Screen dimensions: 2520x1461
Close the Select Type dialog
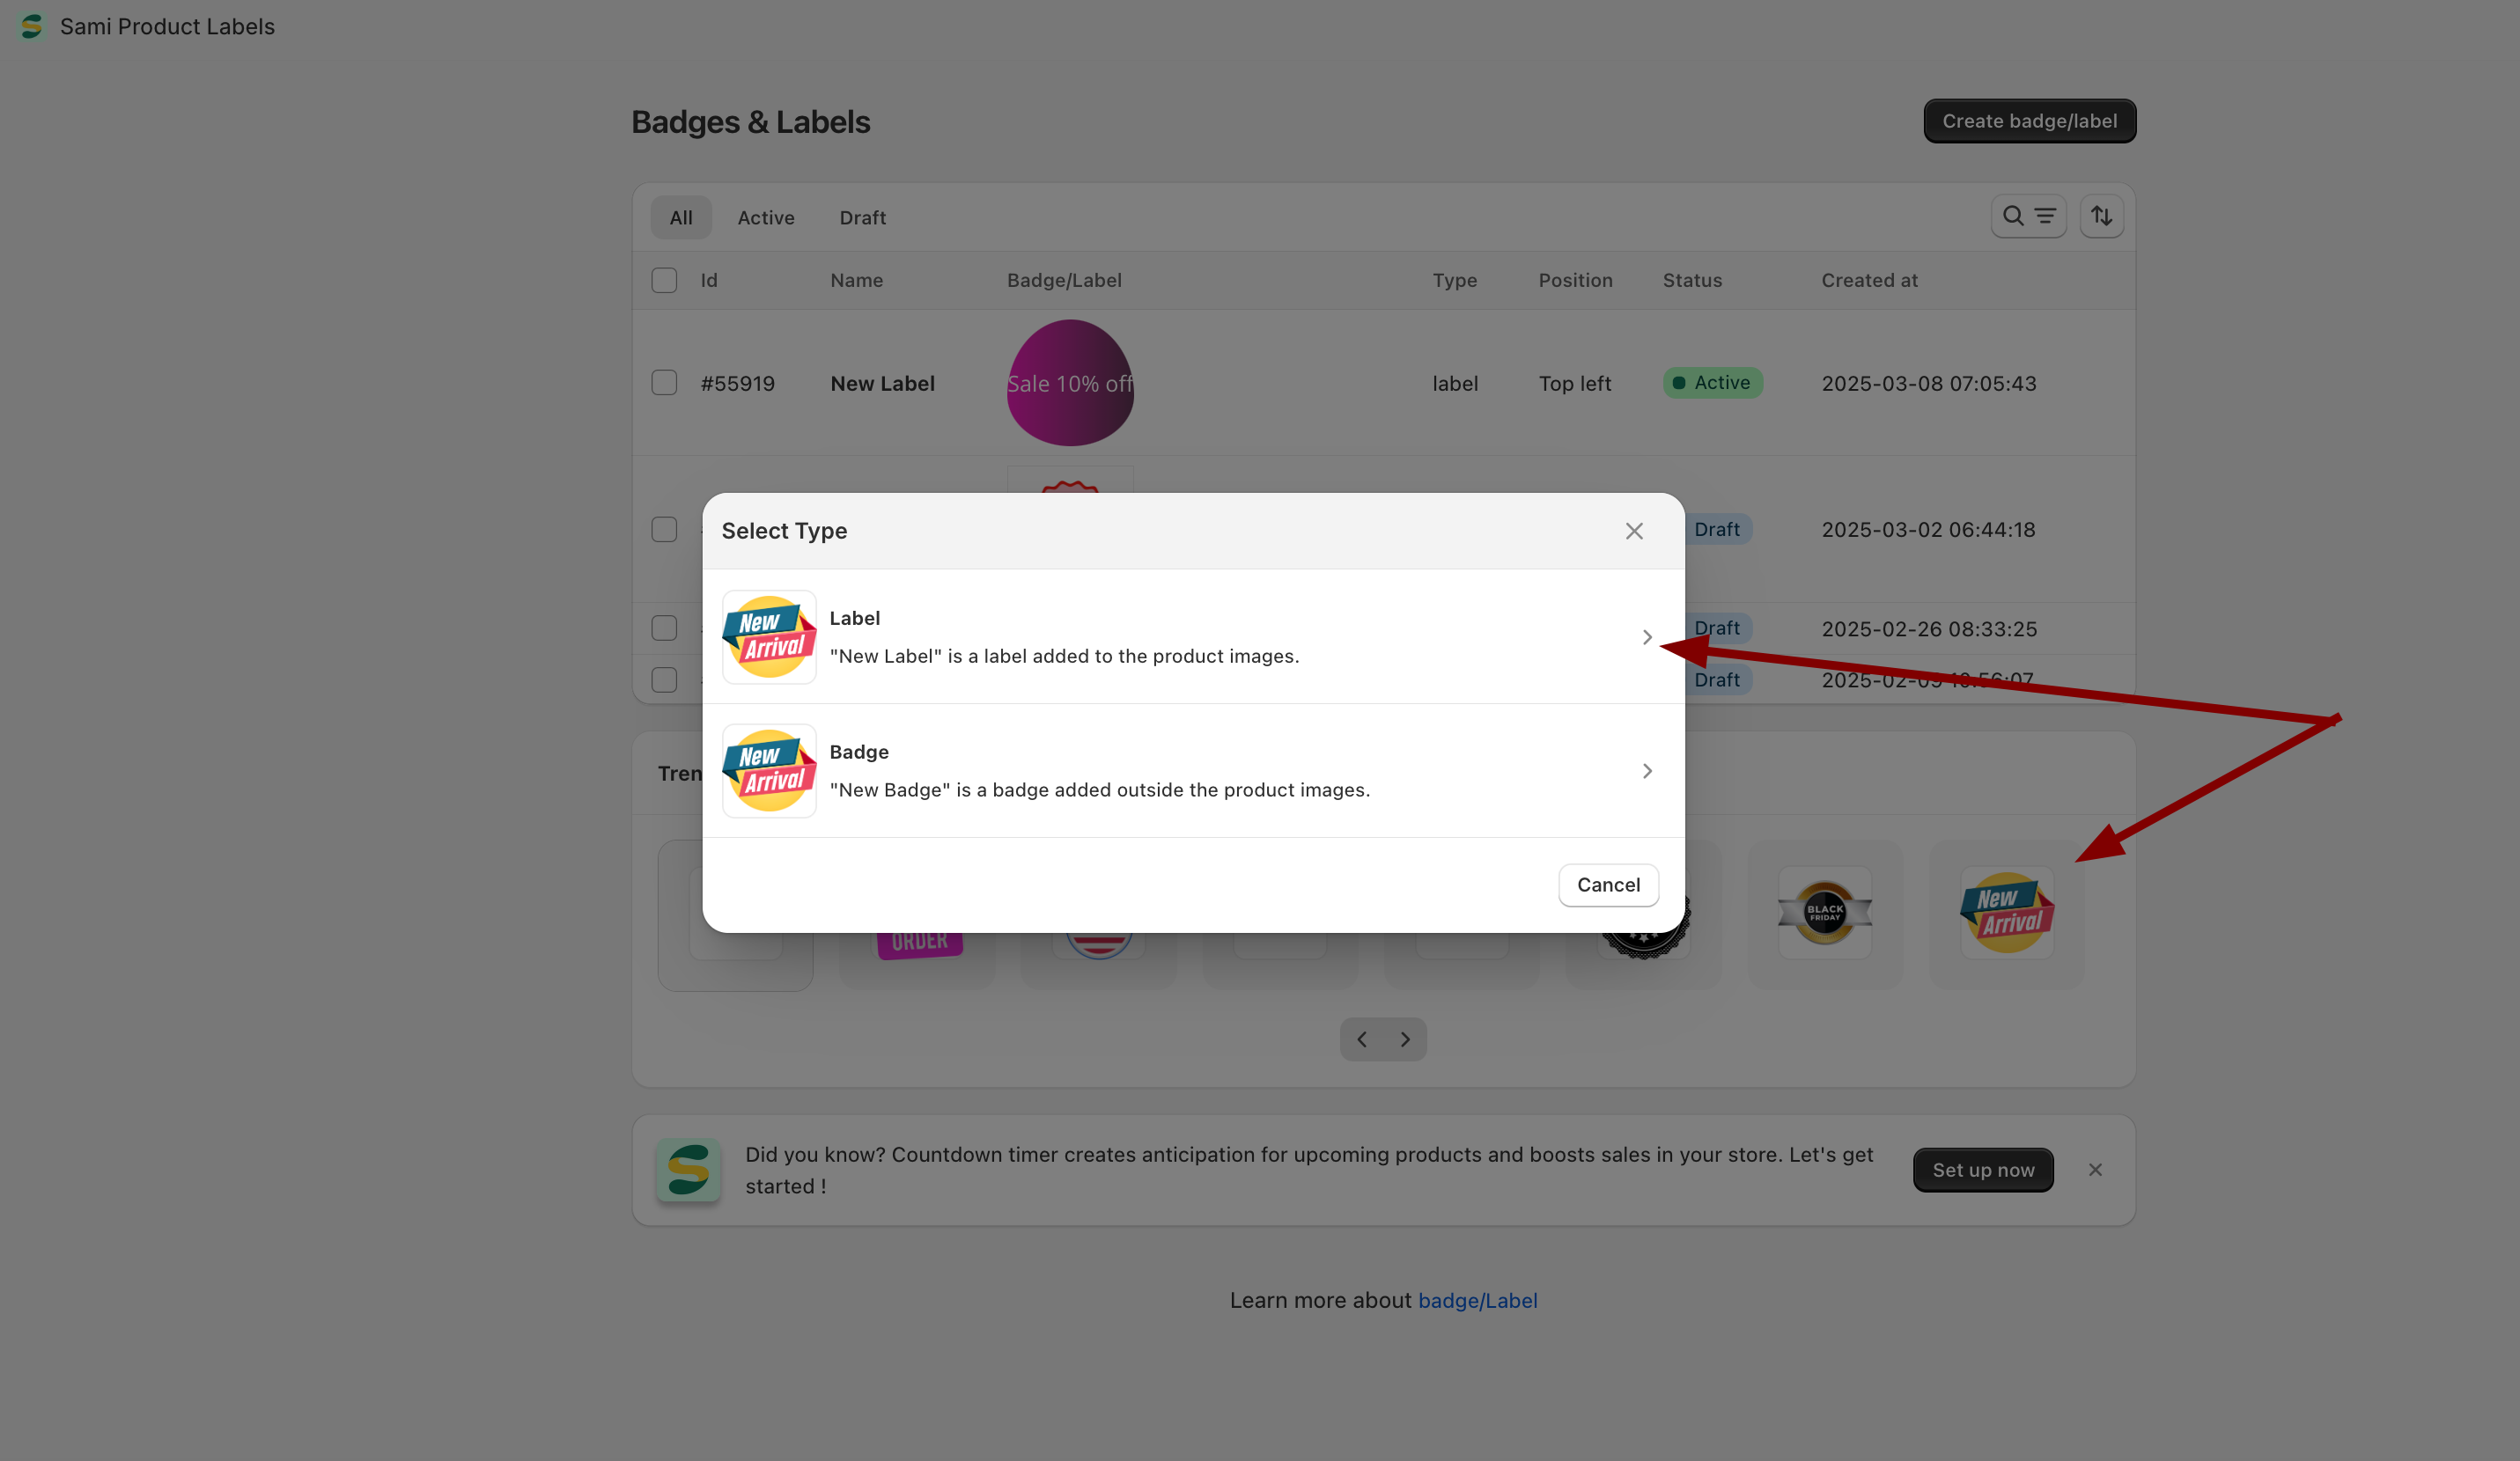[1633, 531]
